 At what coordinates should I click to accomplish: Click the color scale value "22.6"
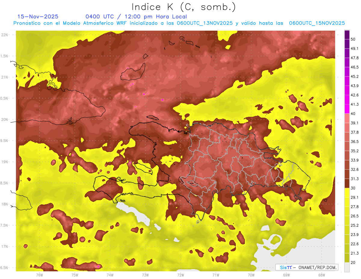(x=355, y=244)
